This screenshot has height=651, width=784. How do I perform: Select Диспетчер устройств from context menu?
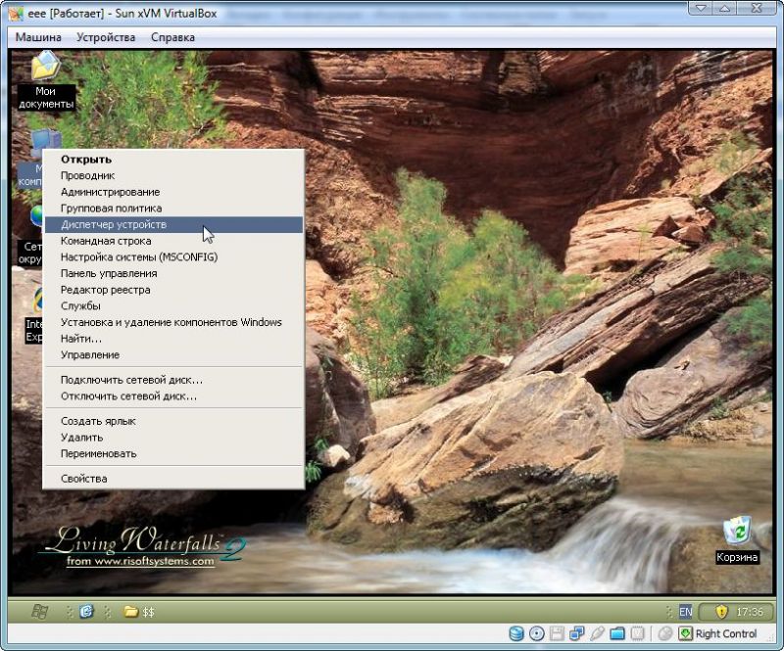click(x=114, y=224)
